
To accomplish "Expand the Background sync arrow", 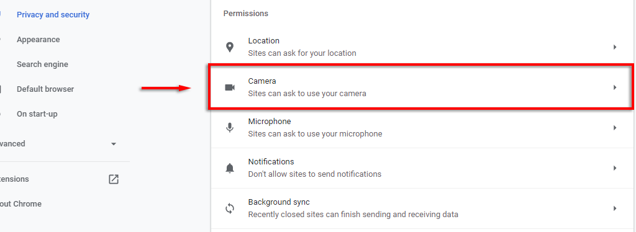I will (615, 208).
